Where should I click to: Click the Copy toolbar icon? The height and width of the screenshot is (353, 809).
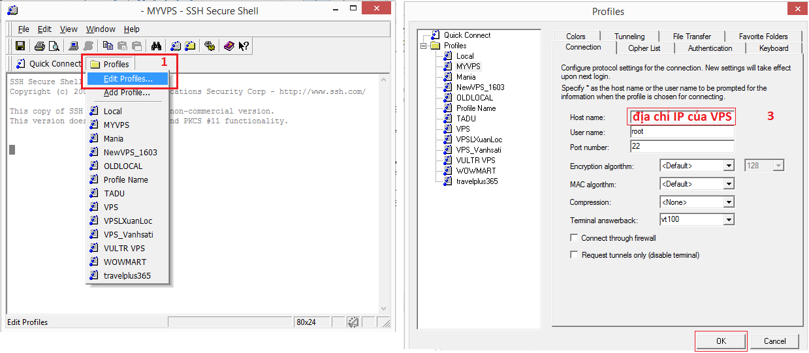(x=108, y=46)
